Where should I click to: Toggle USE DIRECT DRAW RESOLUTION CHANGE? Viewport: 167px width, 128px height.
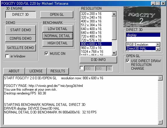coord(128,61)
